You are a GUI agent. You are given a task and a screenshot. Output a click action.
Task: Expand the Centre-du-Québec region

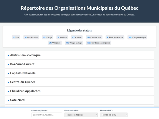coord(79,82)
